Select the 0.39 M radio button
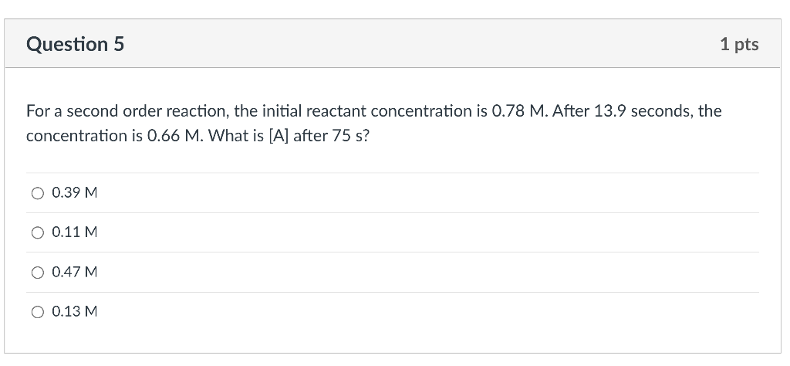Viewport: 790px width, 366px height. (38, 193)
